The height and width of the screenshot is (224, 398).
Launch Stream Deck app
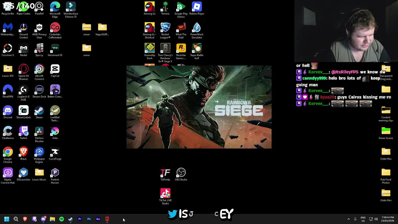pos(39,91)
